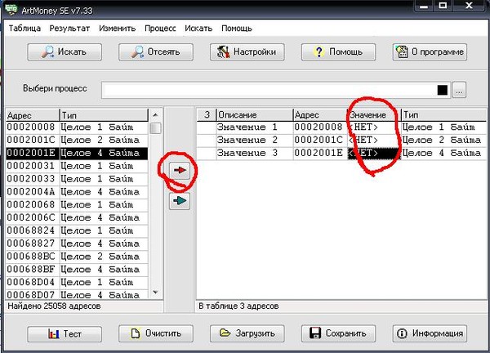The image size is (490, 353).
Task: Click Адрес column header in right table
Action: click(x=320, y=115)
